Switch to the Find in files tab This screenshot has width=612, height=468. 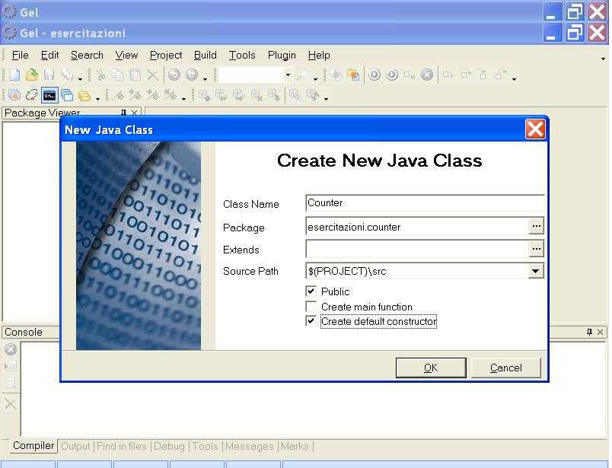pos(123,447)
